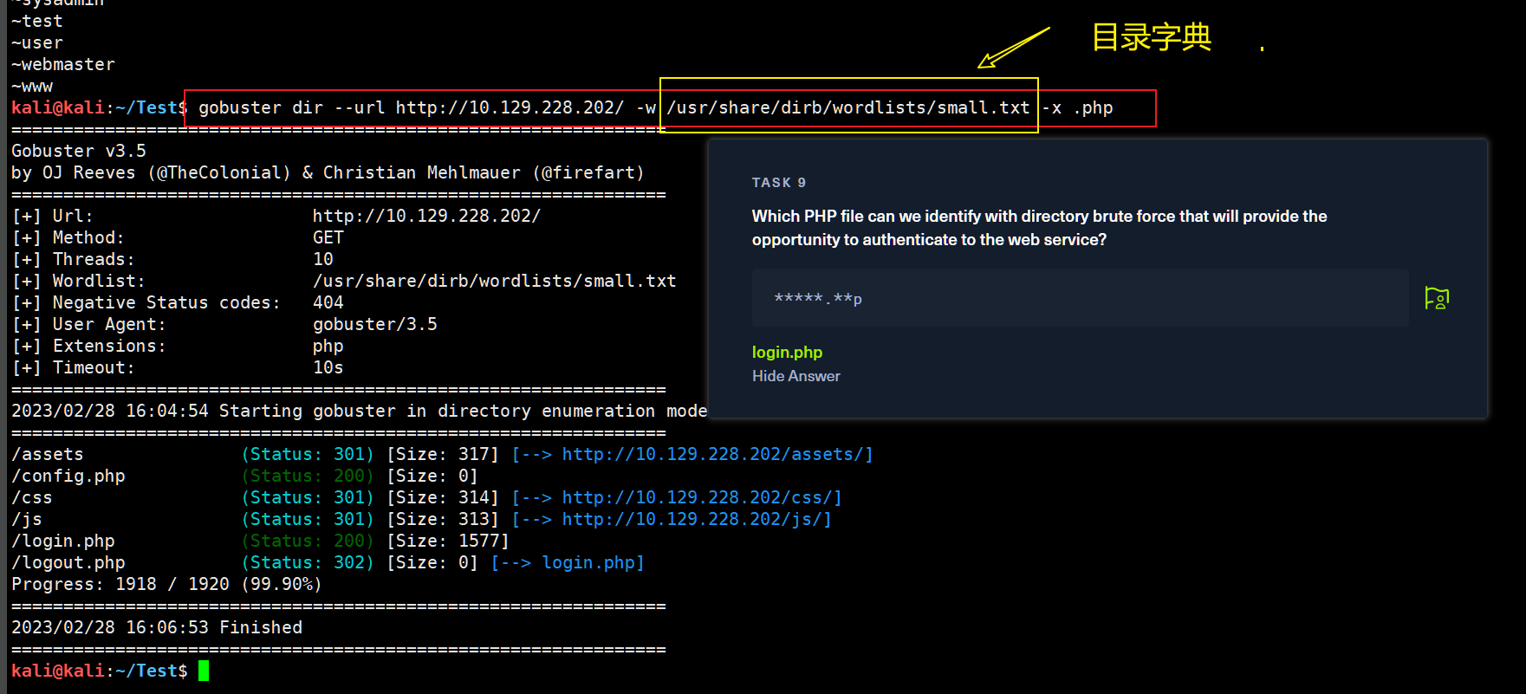
Task: Click the Method value 'GET'
Action: coord(328,237)
